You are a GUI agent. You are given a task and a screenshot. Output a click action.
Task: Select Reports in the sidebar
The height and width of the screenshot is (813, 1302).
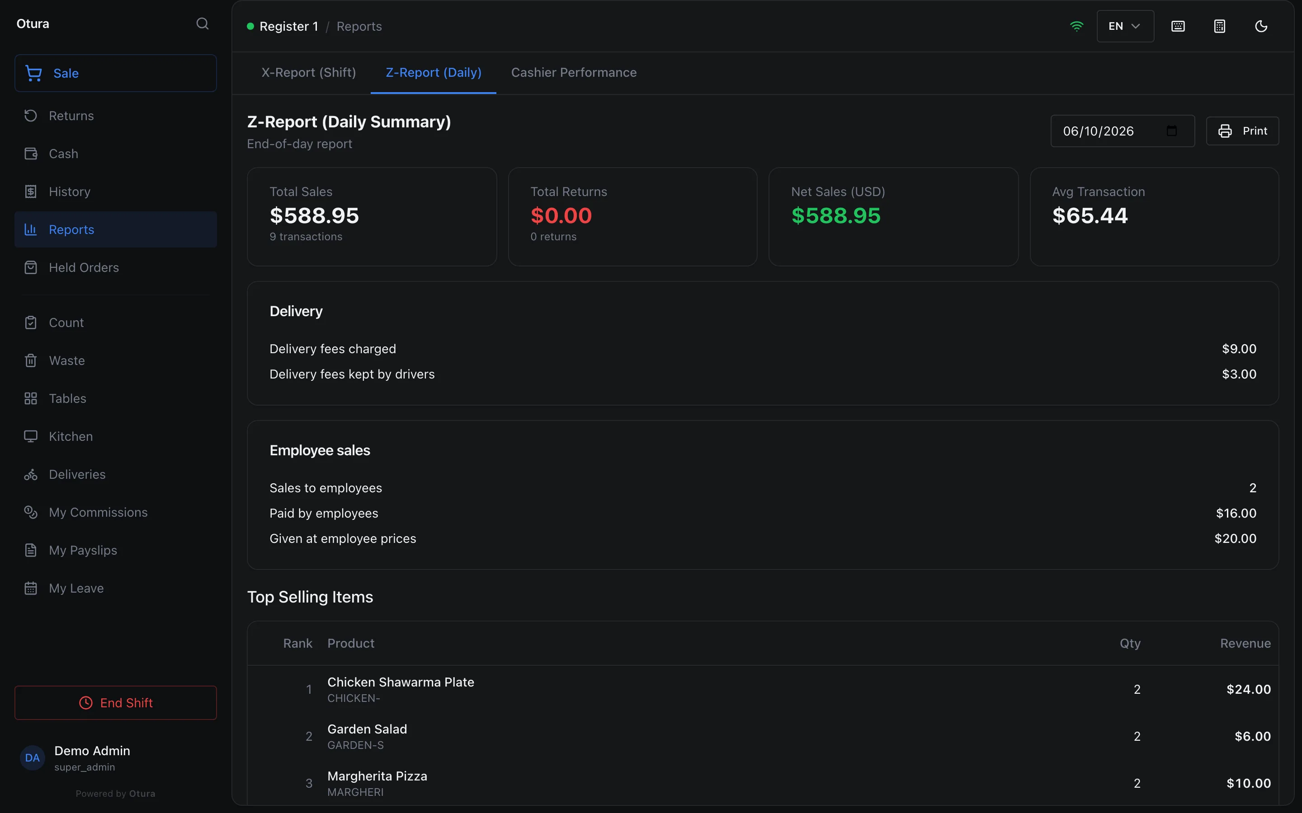pos(116,229)
